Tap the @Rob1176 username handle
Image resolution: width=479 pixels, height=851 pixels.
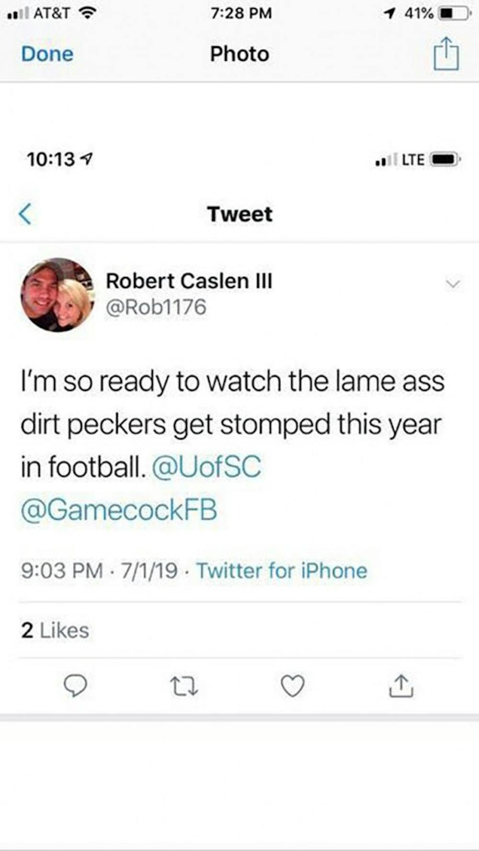tap(156, 307)
